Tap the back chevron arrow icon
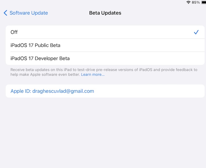The height and width of the screenshot is (168, 206). tap(5, 13)
